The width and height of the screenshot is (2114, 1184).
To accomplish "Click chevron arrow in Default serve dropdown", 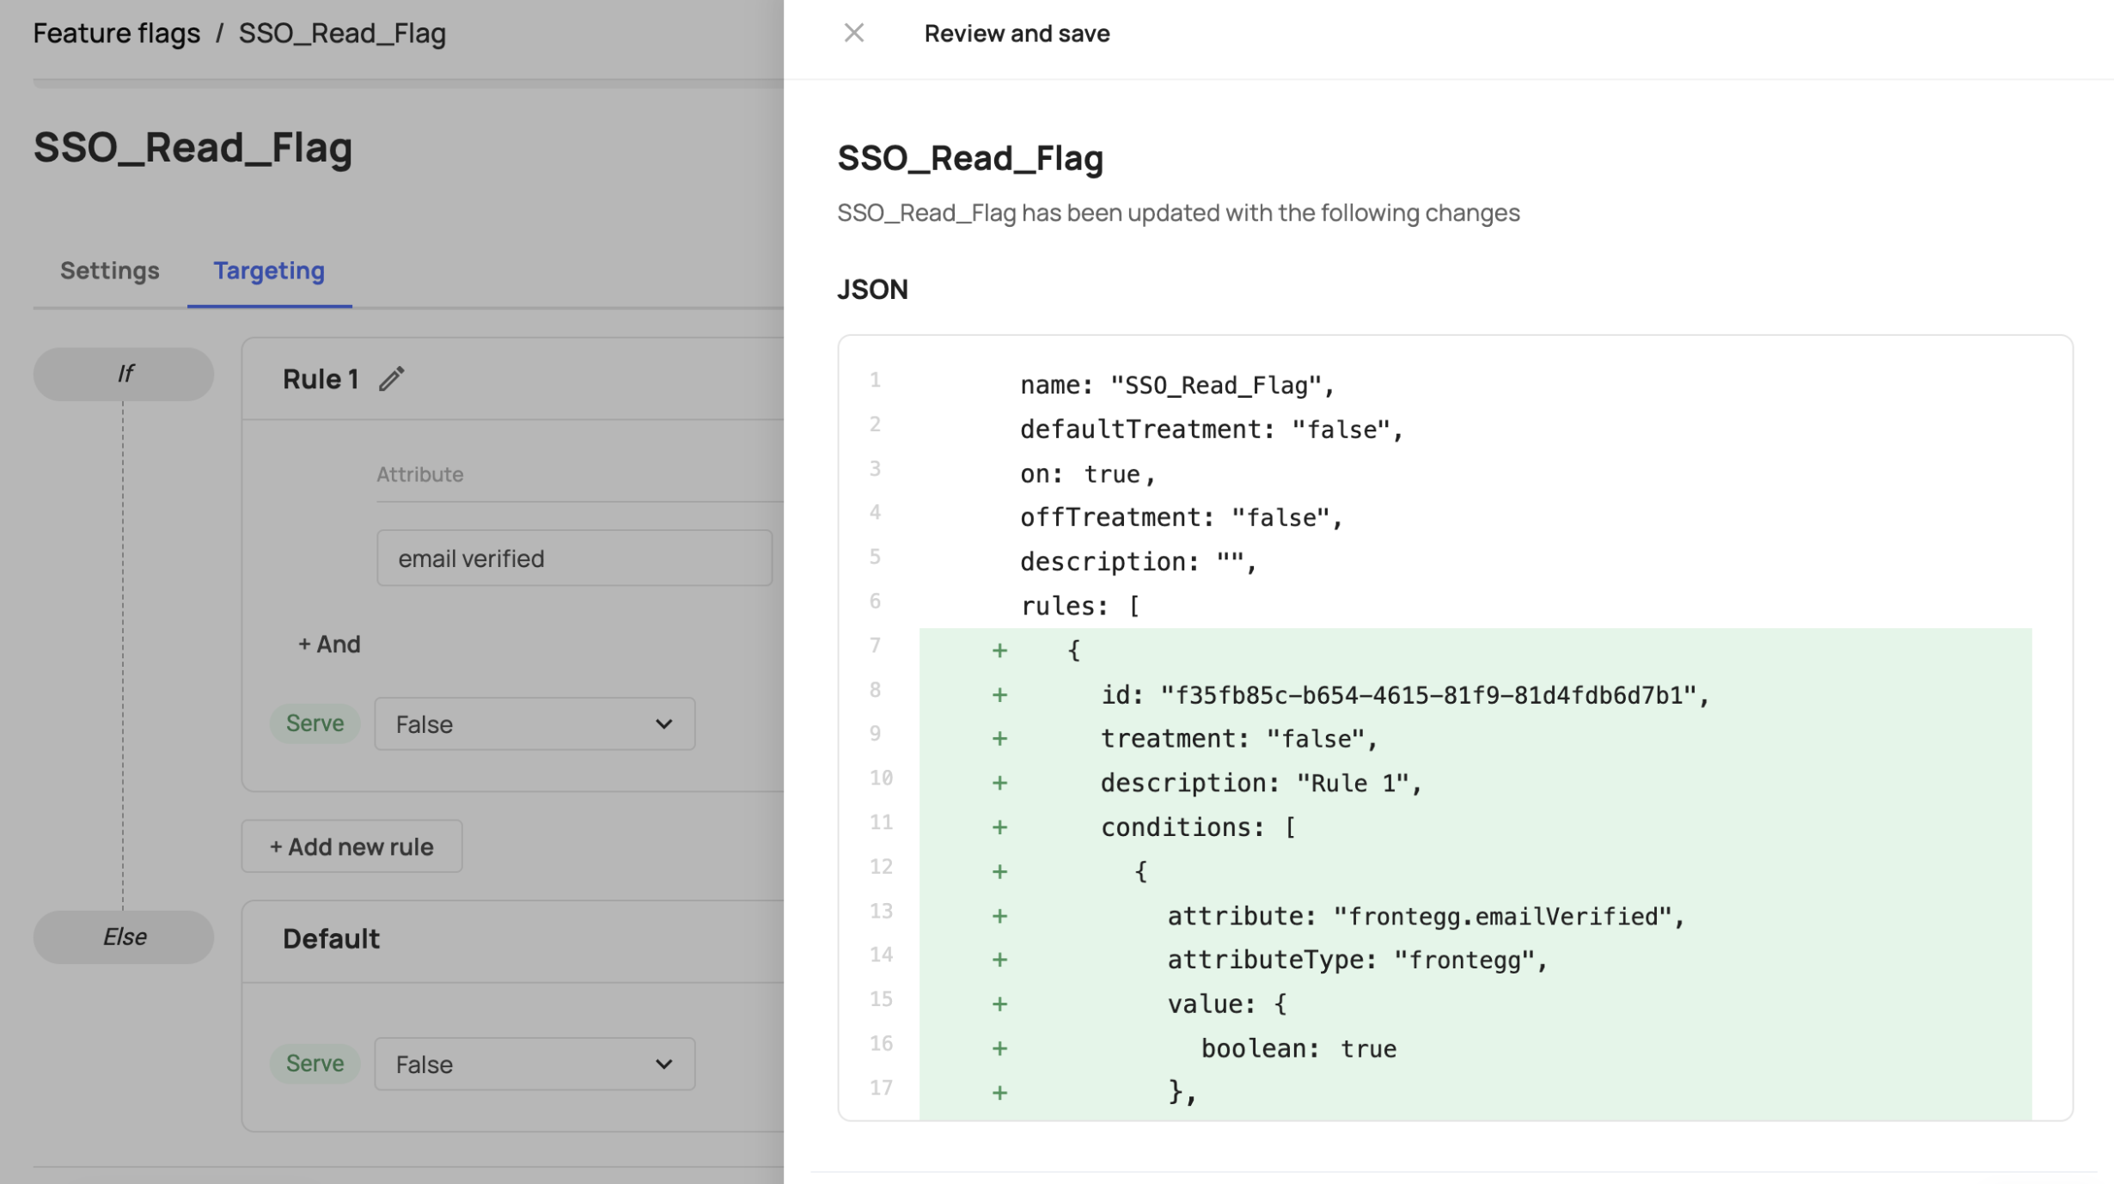I will coord(663,1064).
